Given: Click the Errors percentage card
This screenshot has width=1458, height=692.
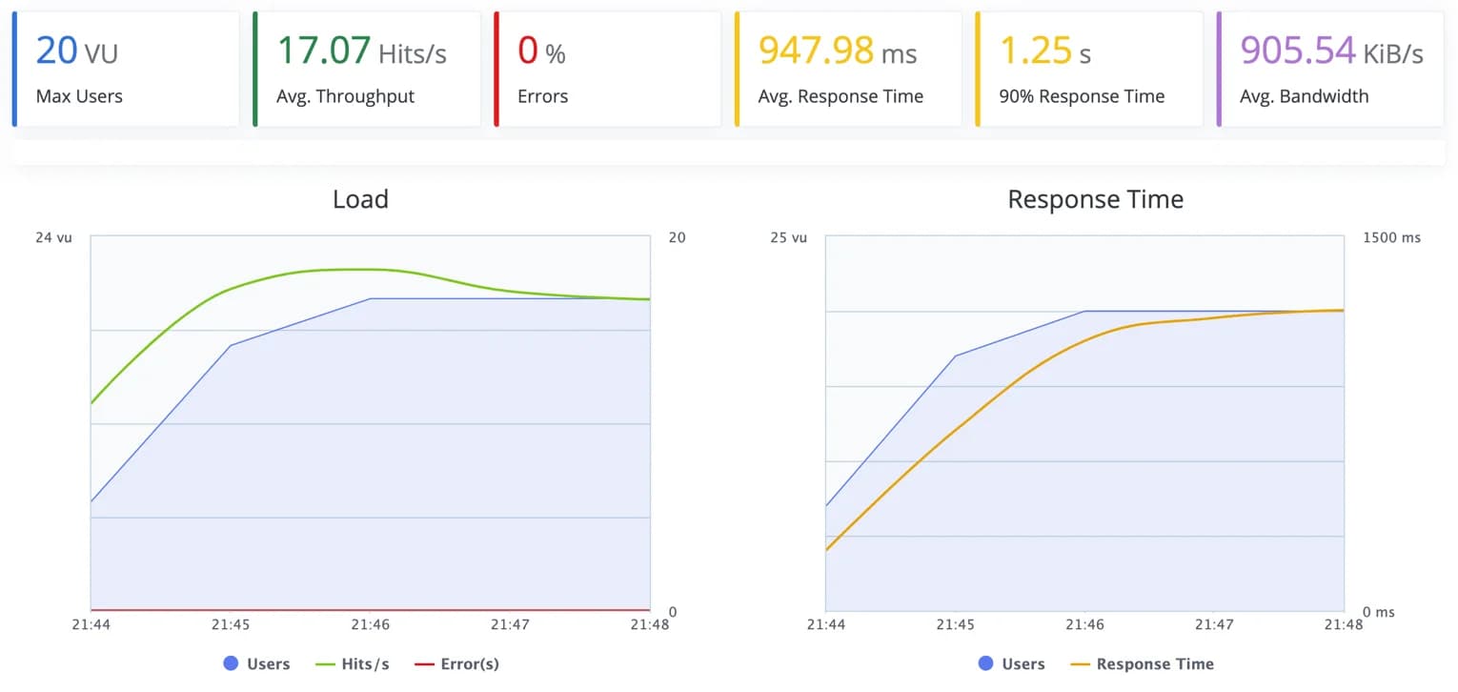Looking at the screenshot, I should [607, 67].
